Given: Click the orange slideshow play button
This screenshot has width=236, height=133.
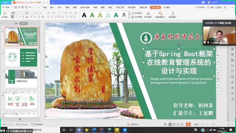Looking at the screenshot, I should 188,124.
